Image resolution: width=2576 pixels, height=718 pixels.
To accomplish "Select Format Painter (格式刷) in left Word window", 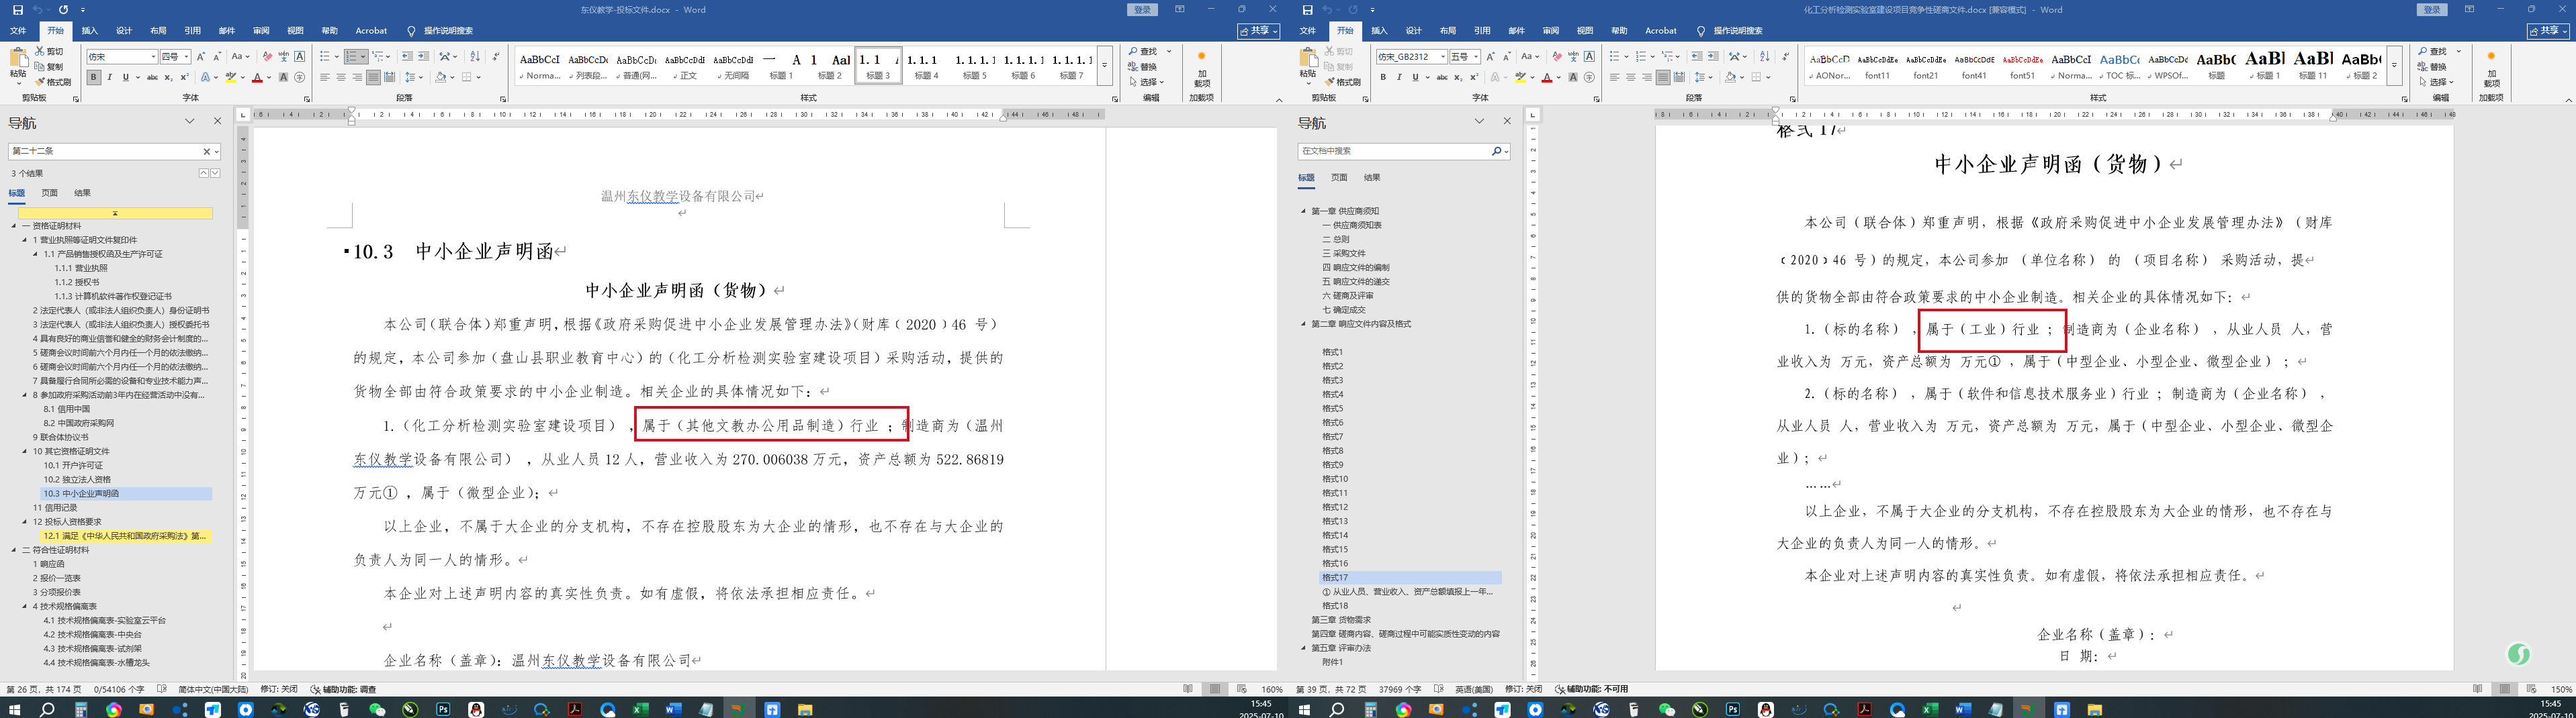I will [53, 82].
